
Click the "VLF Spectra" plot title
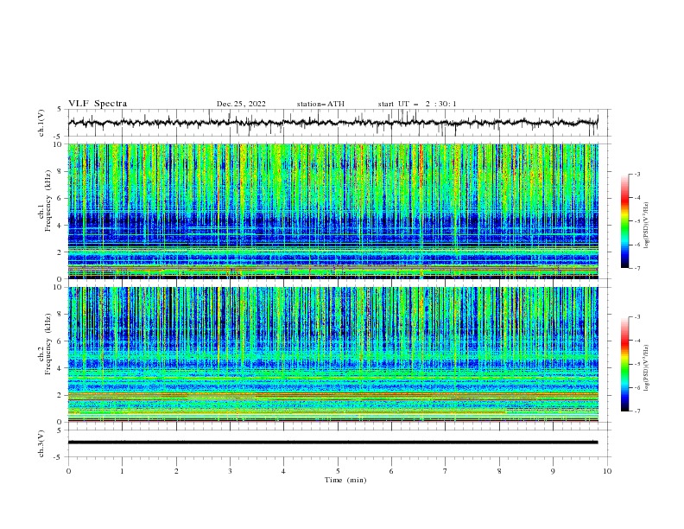tap(98, 104)
